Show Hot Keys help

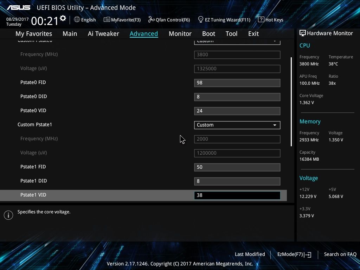[271, 20]
